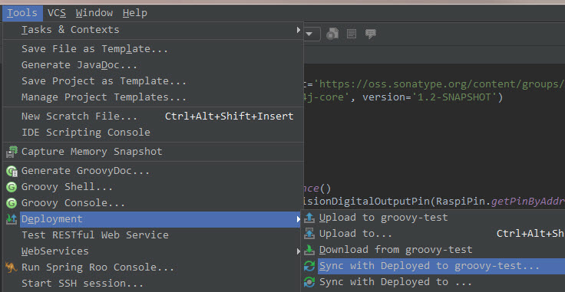The height and width of the screenshot is (292, 565).
Task: Open the VCS menu
Action: click(x=57, y=13)
